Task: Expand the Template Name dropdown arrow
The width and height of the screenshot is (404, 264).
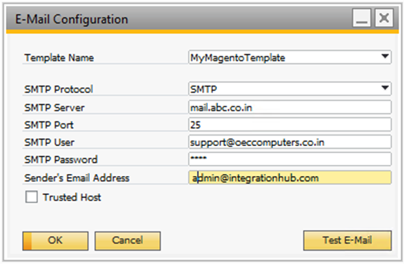Action: (x=386, y=57)
